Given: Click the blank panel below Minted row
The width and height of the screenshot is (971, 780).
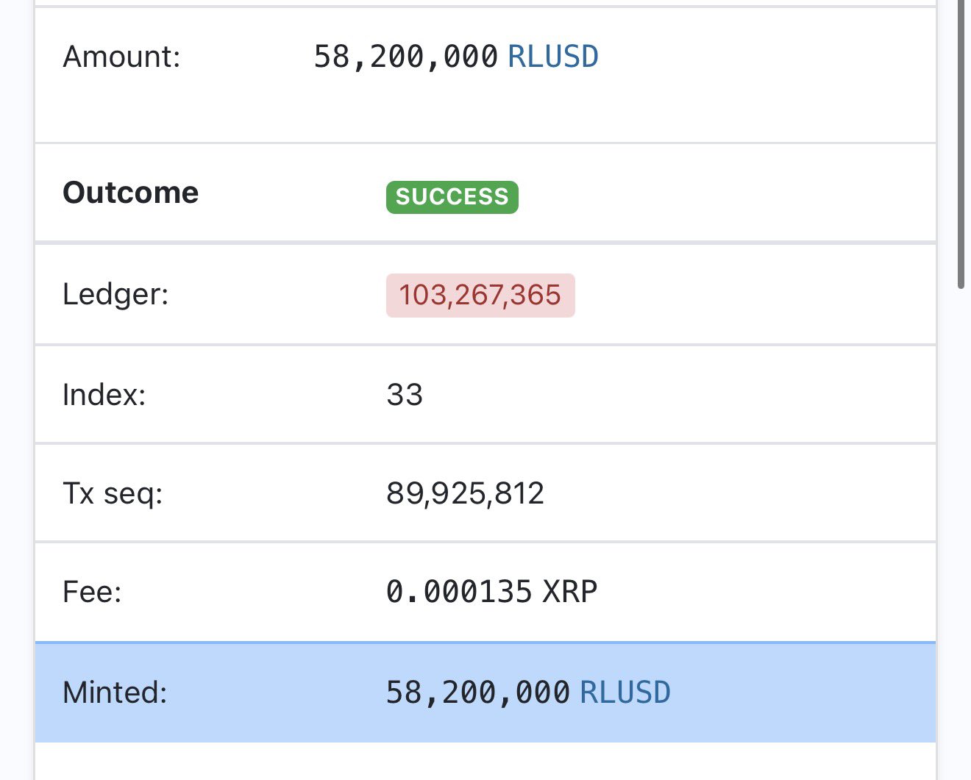Looking at the screenshot, I should [x=485, y=762].
